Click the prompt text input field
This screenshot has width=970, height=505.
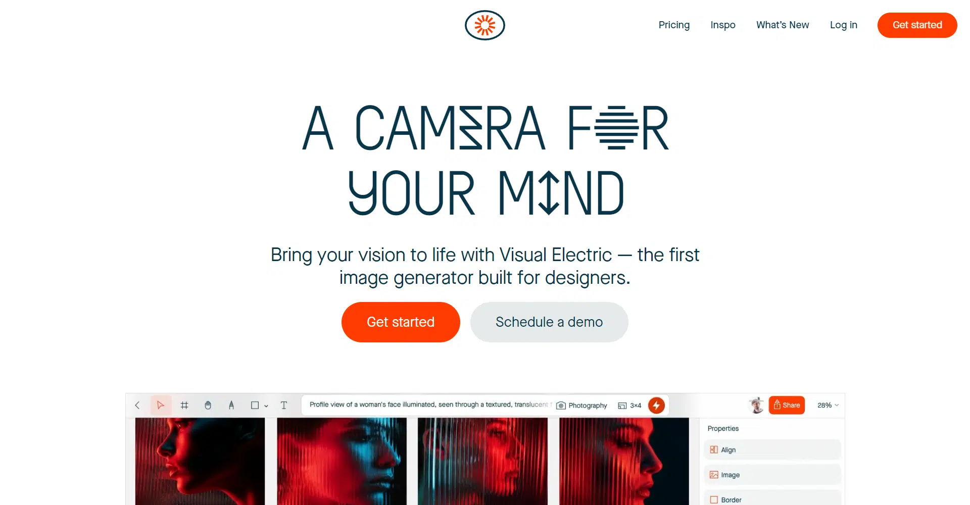pos(427,405)
